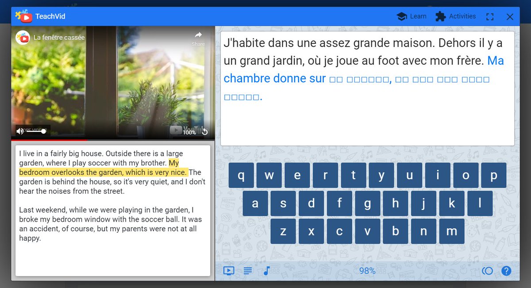
Task: Click the video thumbnail area
Action: [x=113, y=82]
